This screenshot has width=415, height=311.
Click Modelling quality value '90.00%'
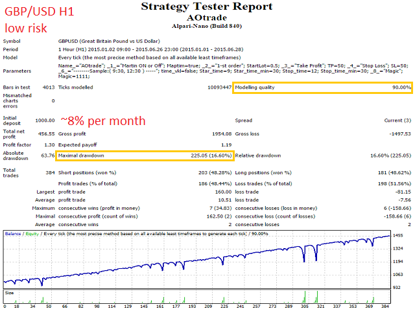tap(401, 87)
